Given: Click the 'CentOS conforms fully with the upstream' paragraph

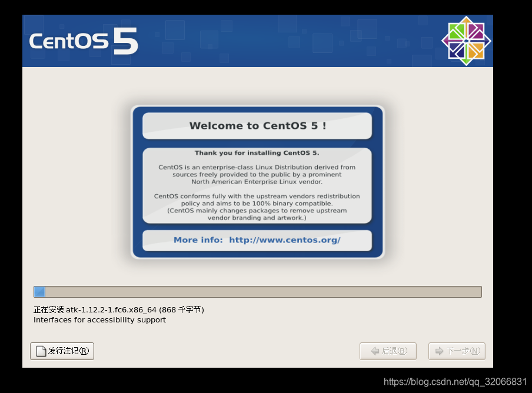Looking at the screenshot, I should pyautogui.click(x=257, y=207).
